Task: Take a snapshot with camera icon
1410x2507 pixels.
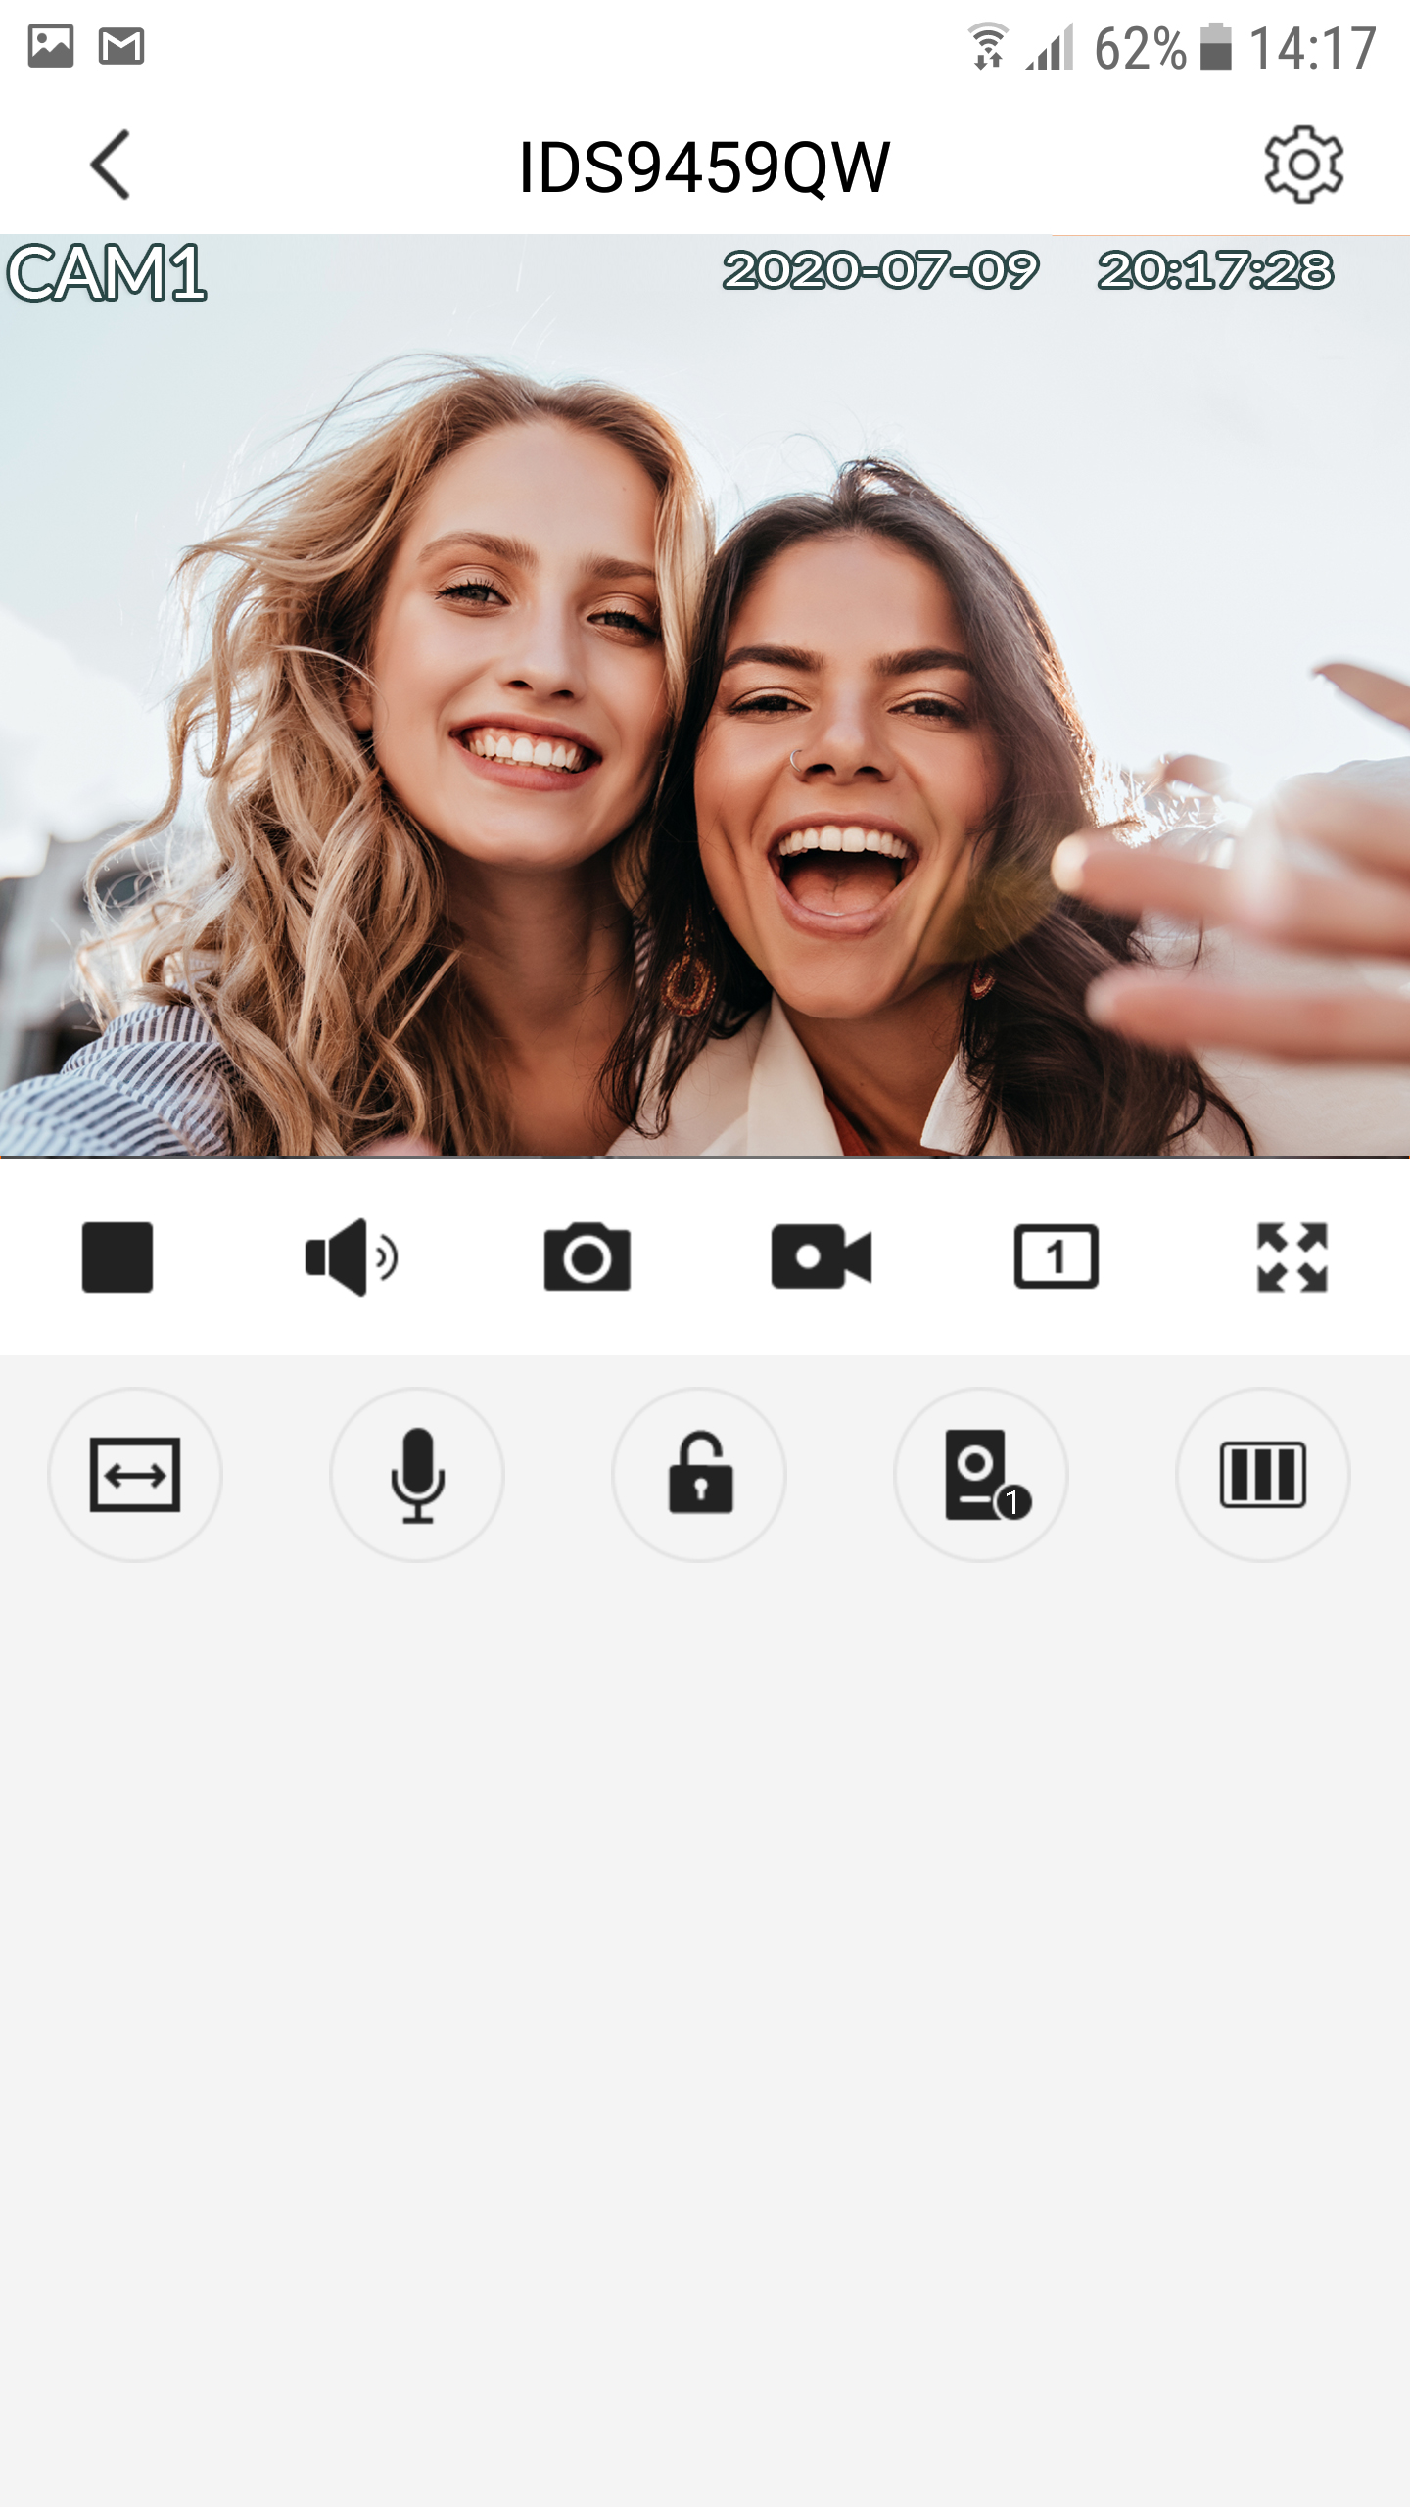Action: 587,1257
